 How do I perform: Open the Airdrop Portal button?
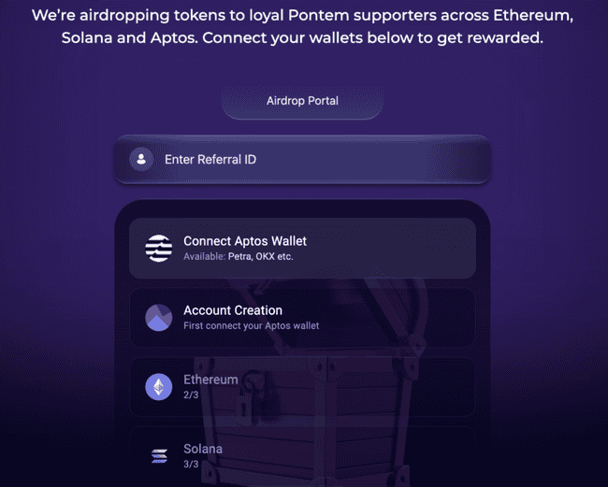302,101
